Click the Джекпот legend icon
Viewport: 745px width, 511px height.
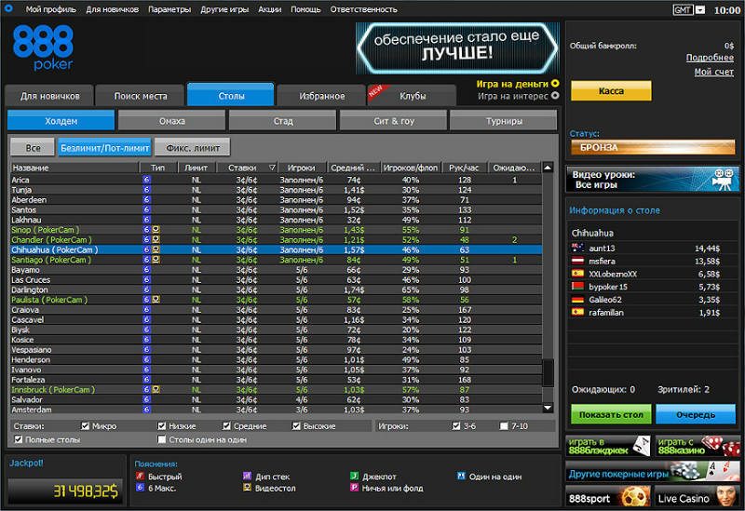[x=355, y=476]
